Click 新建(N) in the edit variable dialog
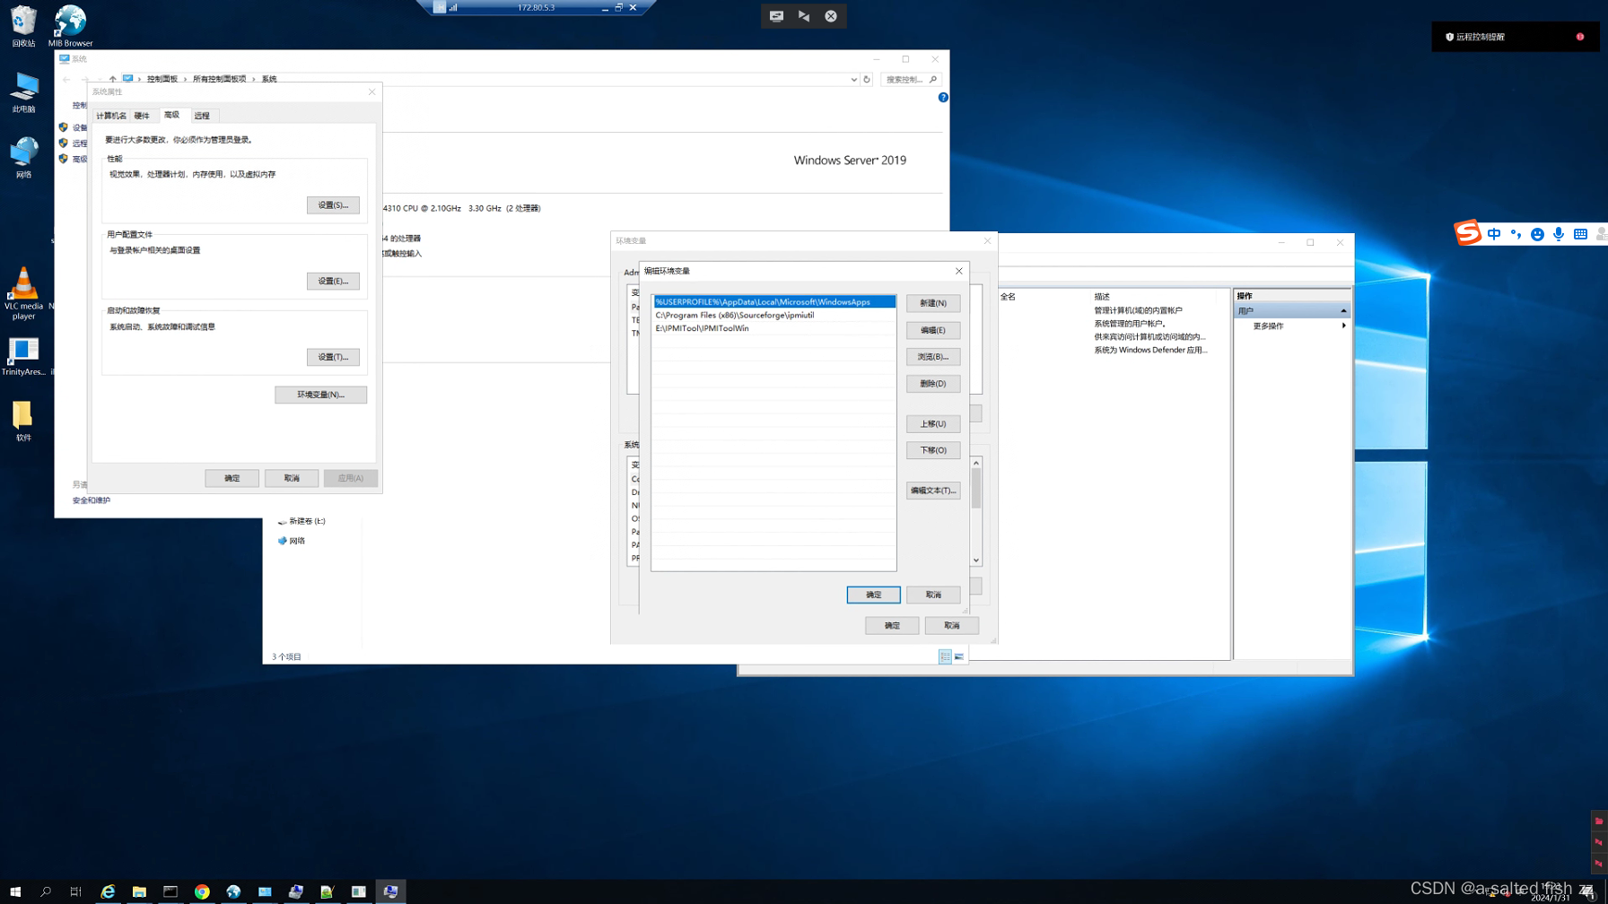This screenshot has height=904, width=1608. 933,303
